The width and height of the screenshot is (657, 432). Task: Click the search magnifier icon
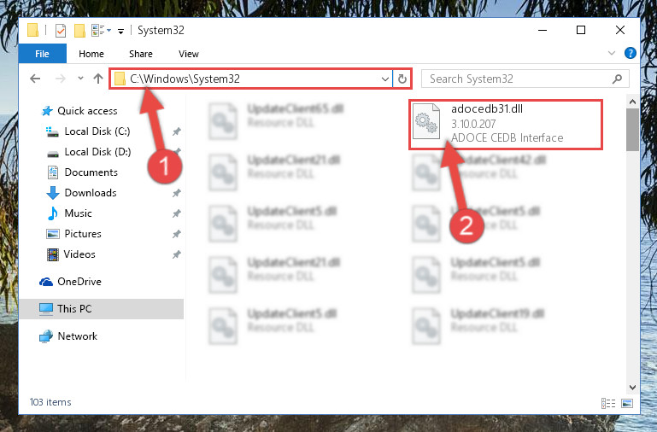click(617, 79)
